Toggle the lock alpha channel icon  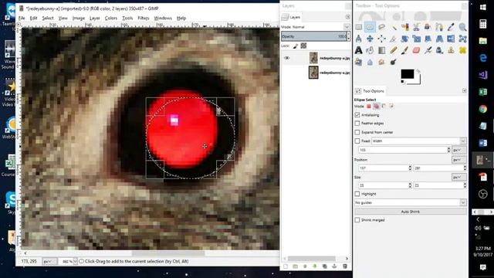(303, 46)
